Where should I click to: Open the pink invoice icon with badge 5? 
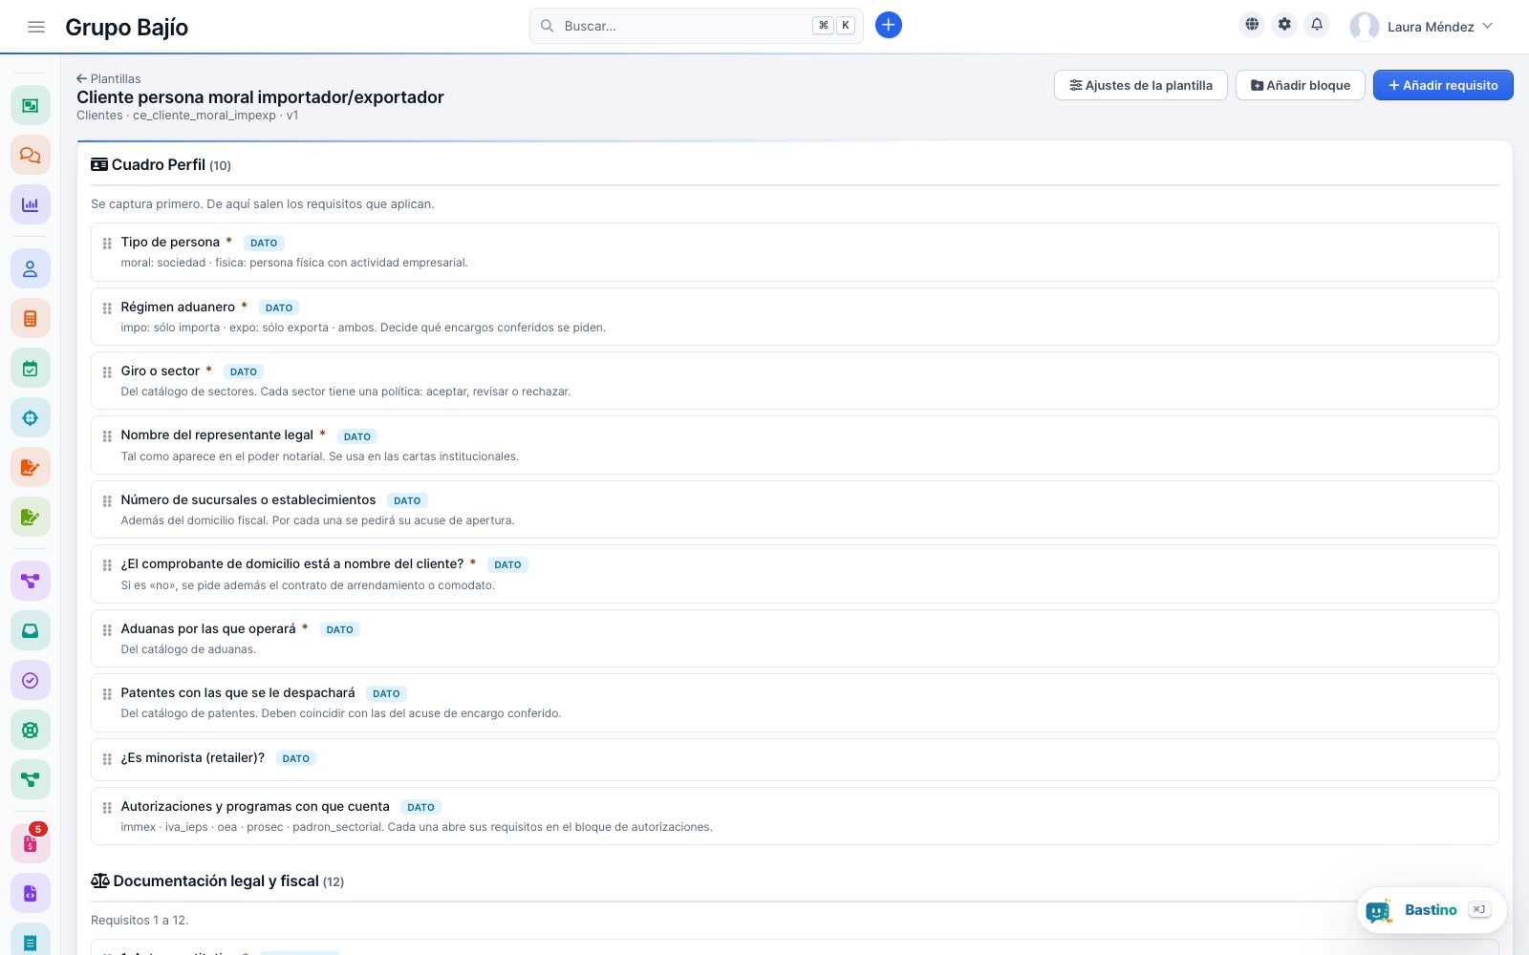click(x=31, y=844)
